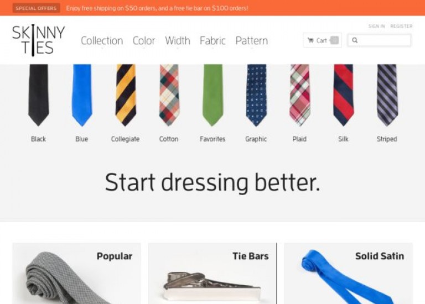Expand the Collection dropdown menu
Screen dimensions: 425x304
pyautogui.click(x=102, y=41)
